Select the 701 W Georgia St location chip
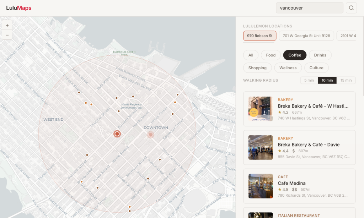The width and height of the screenshot is (364, 218). (306, 36)
